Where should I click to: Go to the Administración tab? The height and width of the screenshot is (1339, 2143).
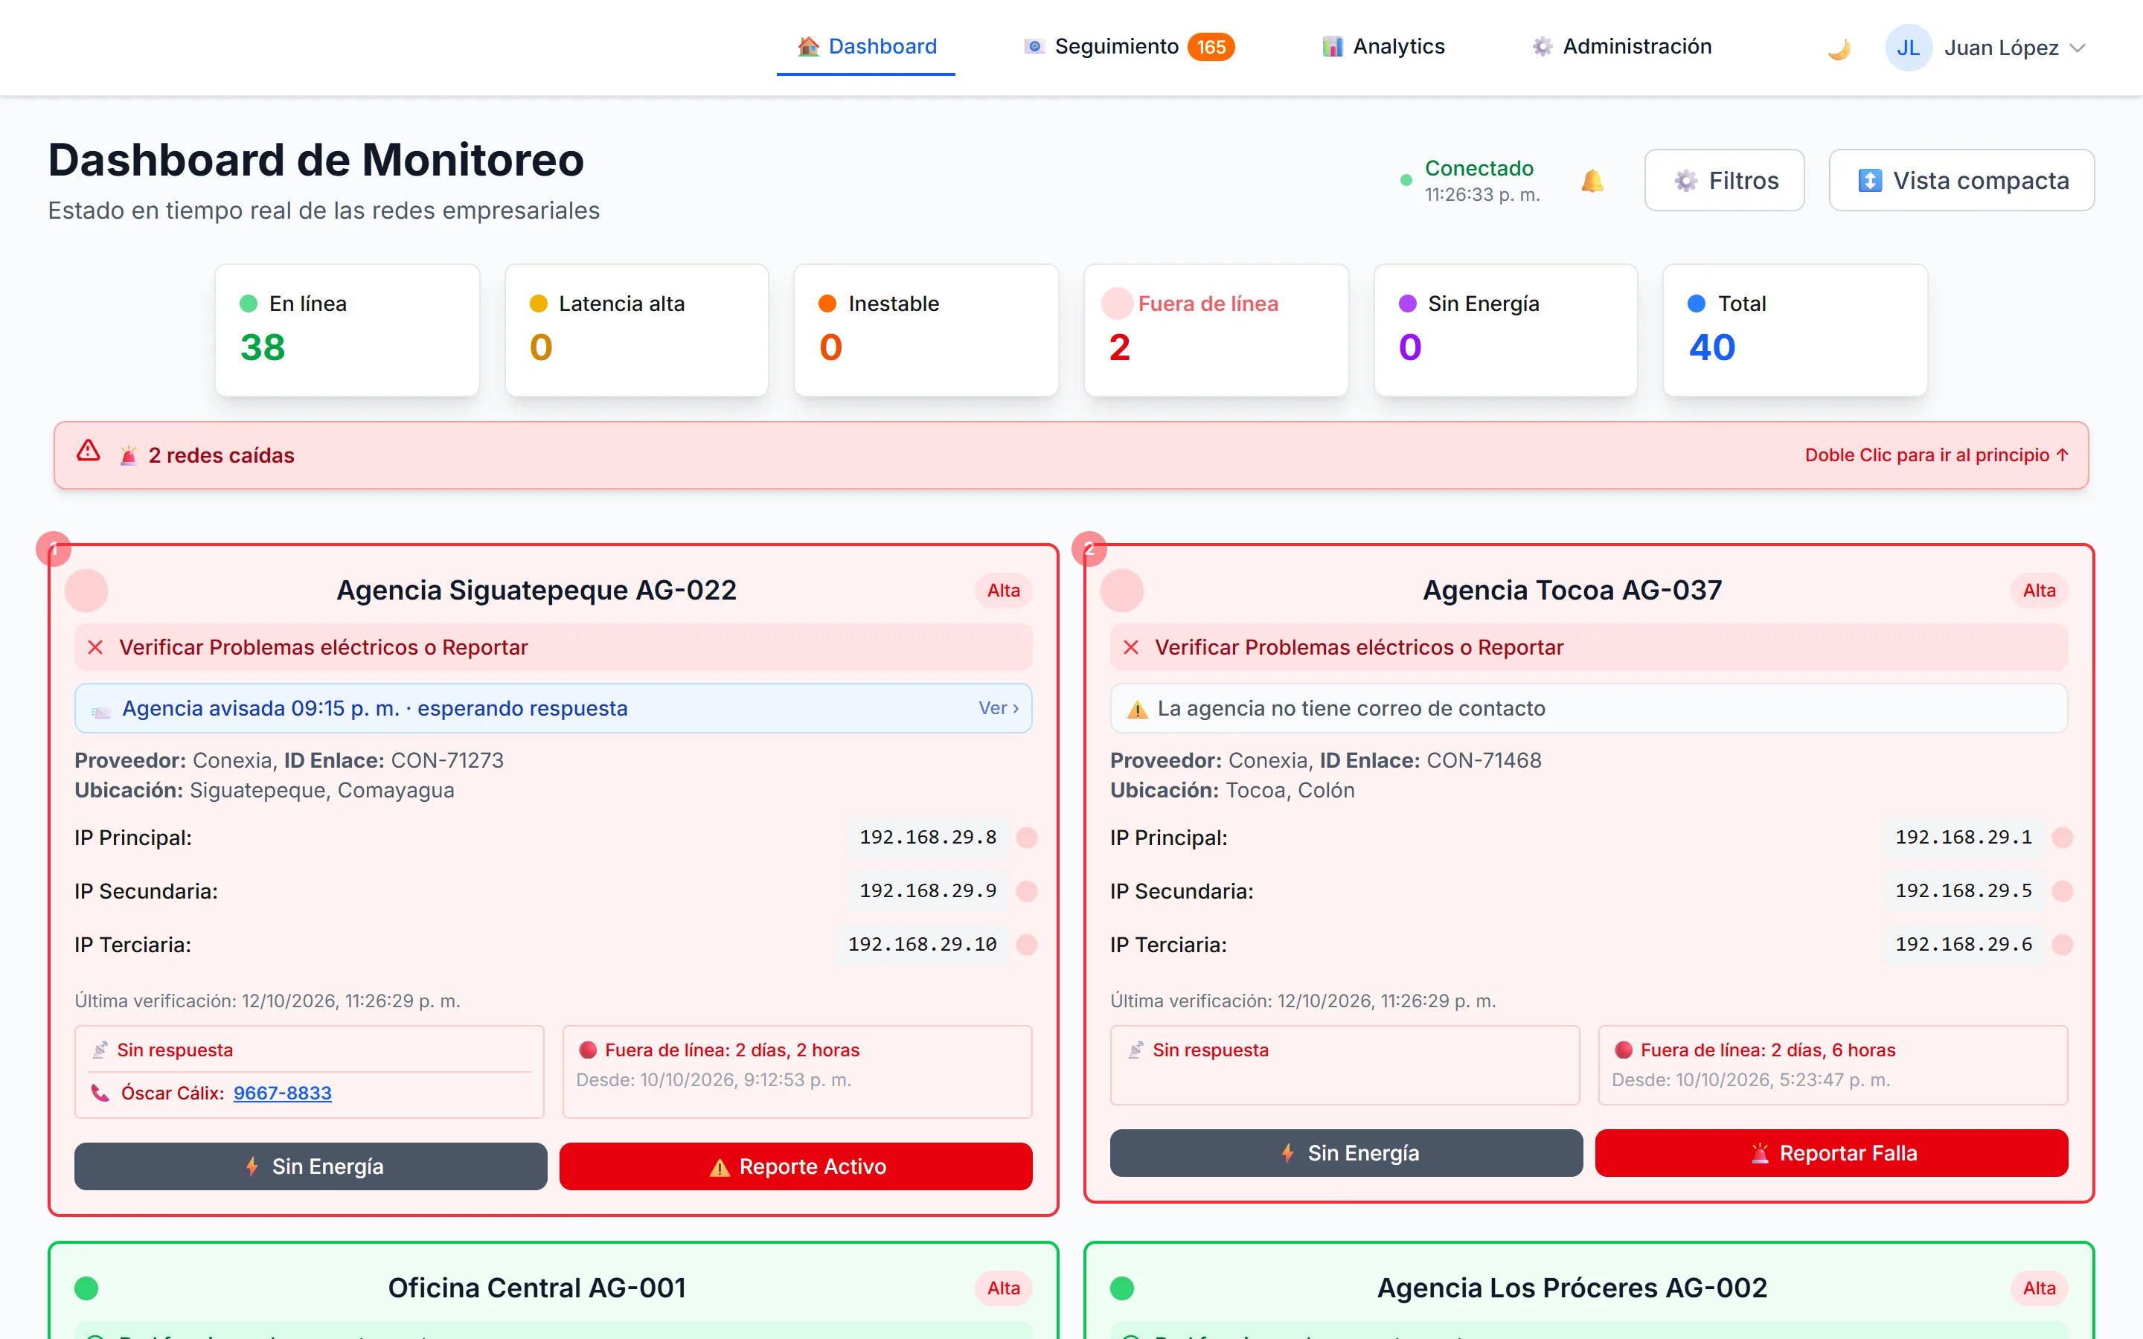(1621, 46)
